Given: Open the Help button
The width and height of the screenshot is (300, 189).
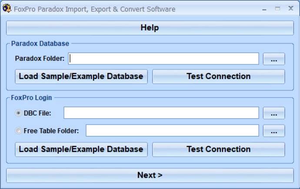Looking at the screenshot, I should (150, 28).
